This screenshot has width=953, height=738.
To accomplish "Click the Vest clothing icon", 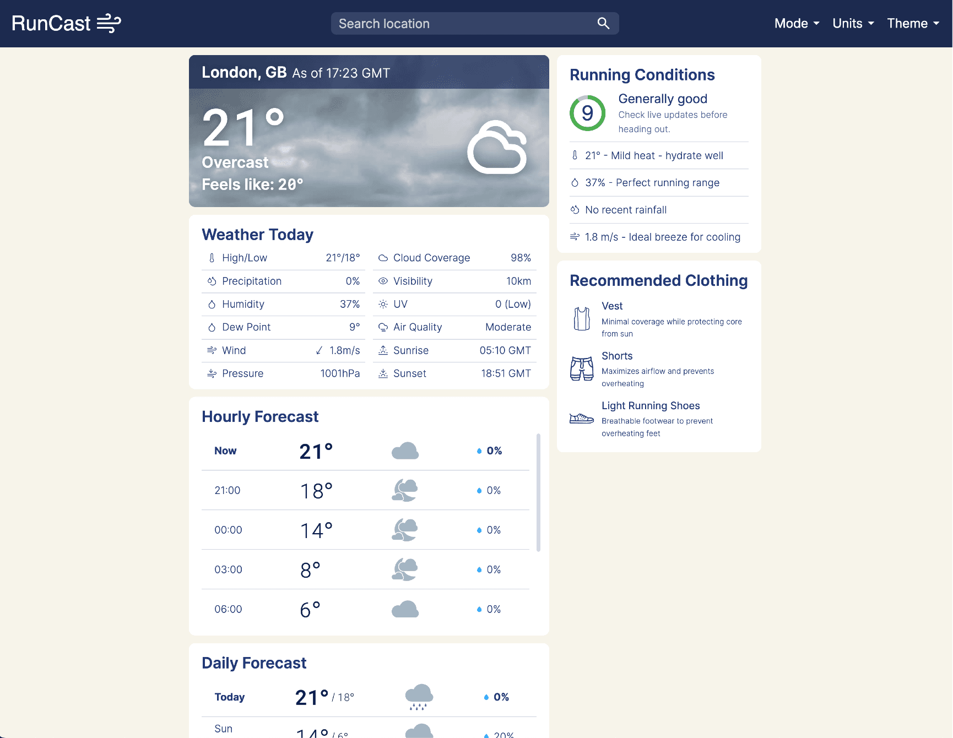I will pos(582,318).
